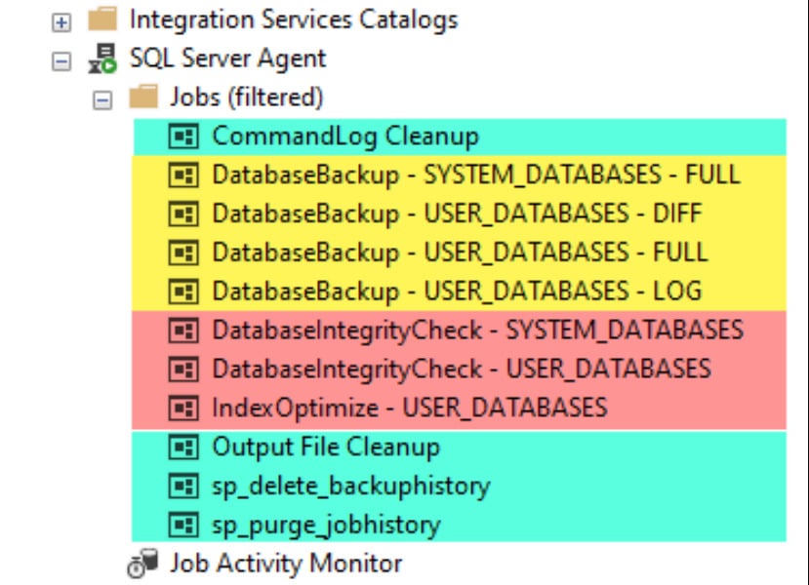The image size is (809, 585).
Task: Click the USER_DATABASES - DIFF job icon
Action: [x=183, y=214]
